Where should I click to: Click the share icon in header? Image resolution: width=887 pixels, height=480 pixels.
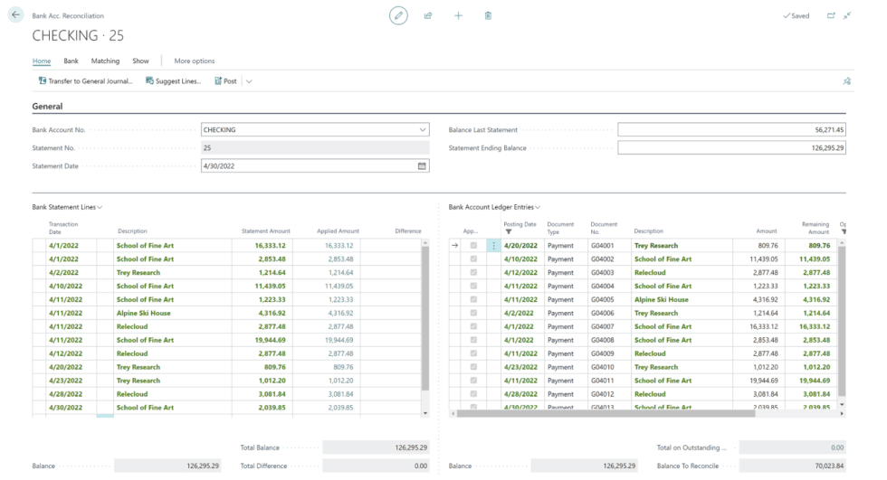point(428,15)
